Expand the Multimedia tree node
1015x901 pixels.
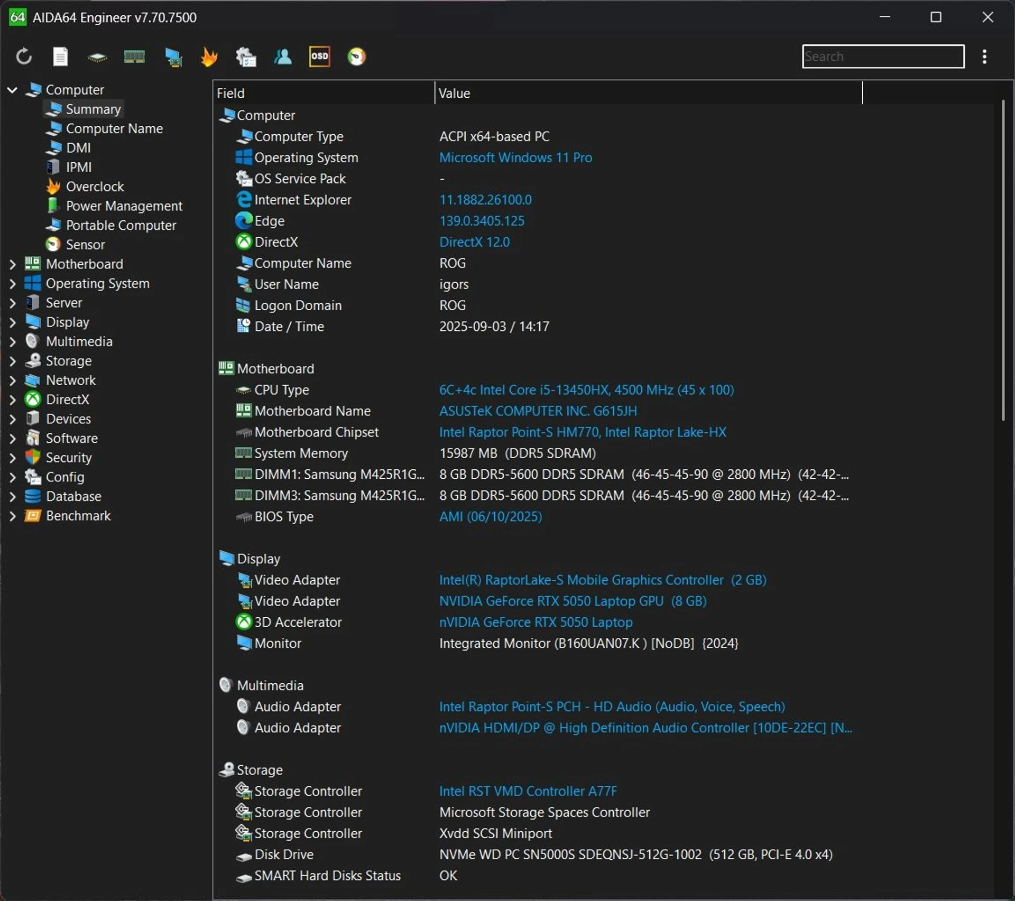tap(12, 342)
